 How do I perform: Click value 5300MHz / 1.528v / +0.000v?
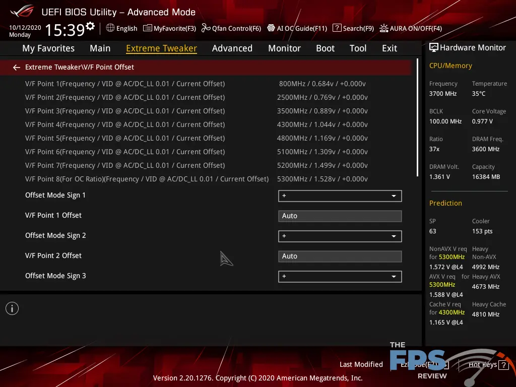[322, 179]
